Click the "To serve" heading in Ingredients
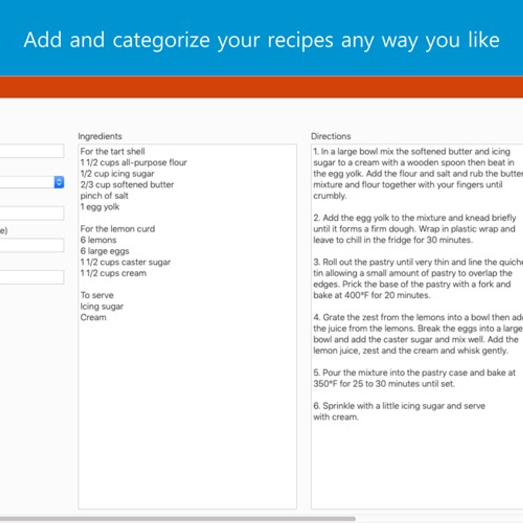Viewport: 523px width, 523px height. point(97,295)
